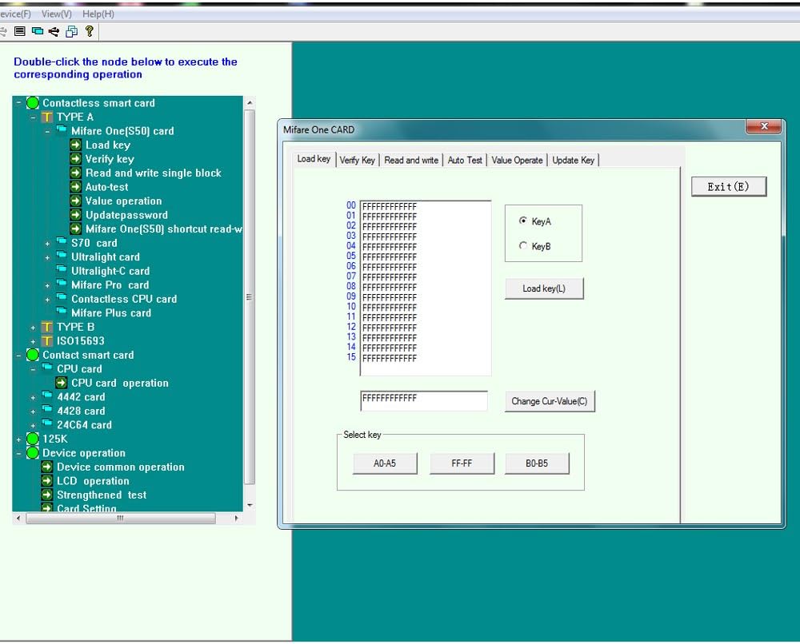Click the LCD operation arrow icon
This screenshot has width=800, height=644.
click(47, 481)
